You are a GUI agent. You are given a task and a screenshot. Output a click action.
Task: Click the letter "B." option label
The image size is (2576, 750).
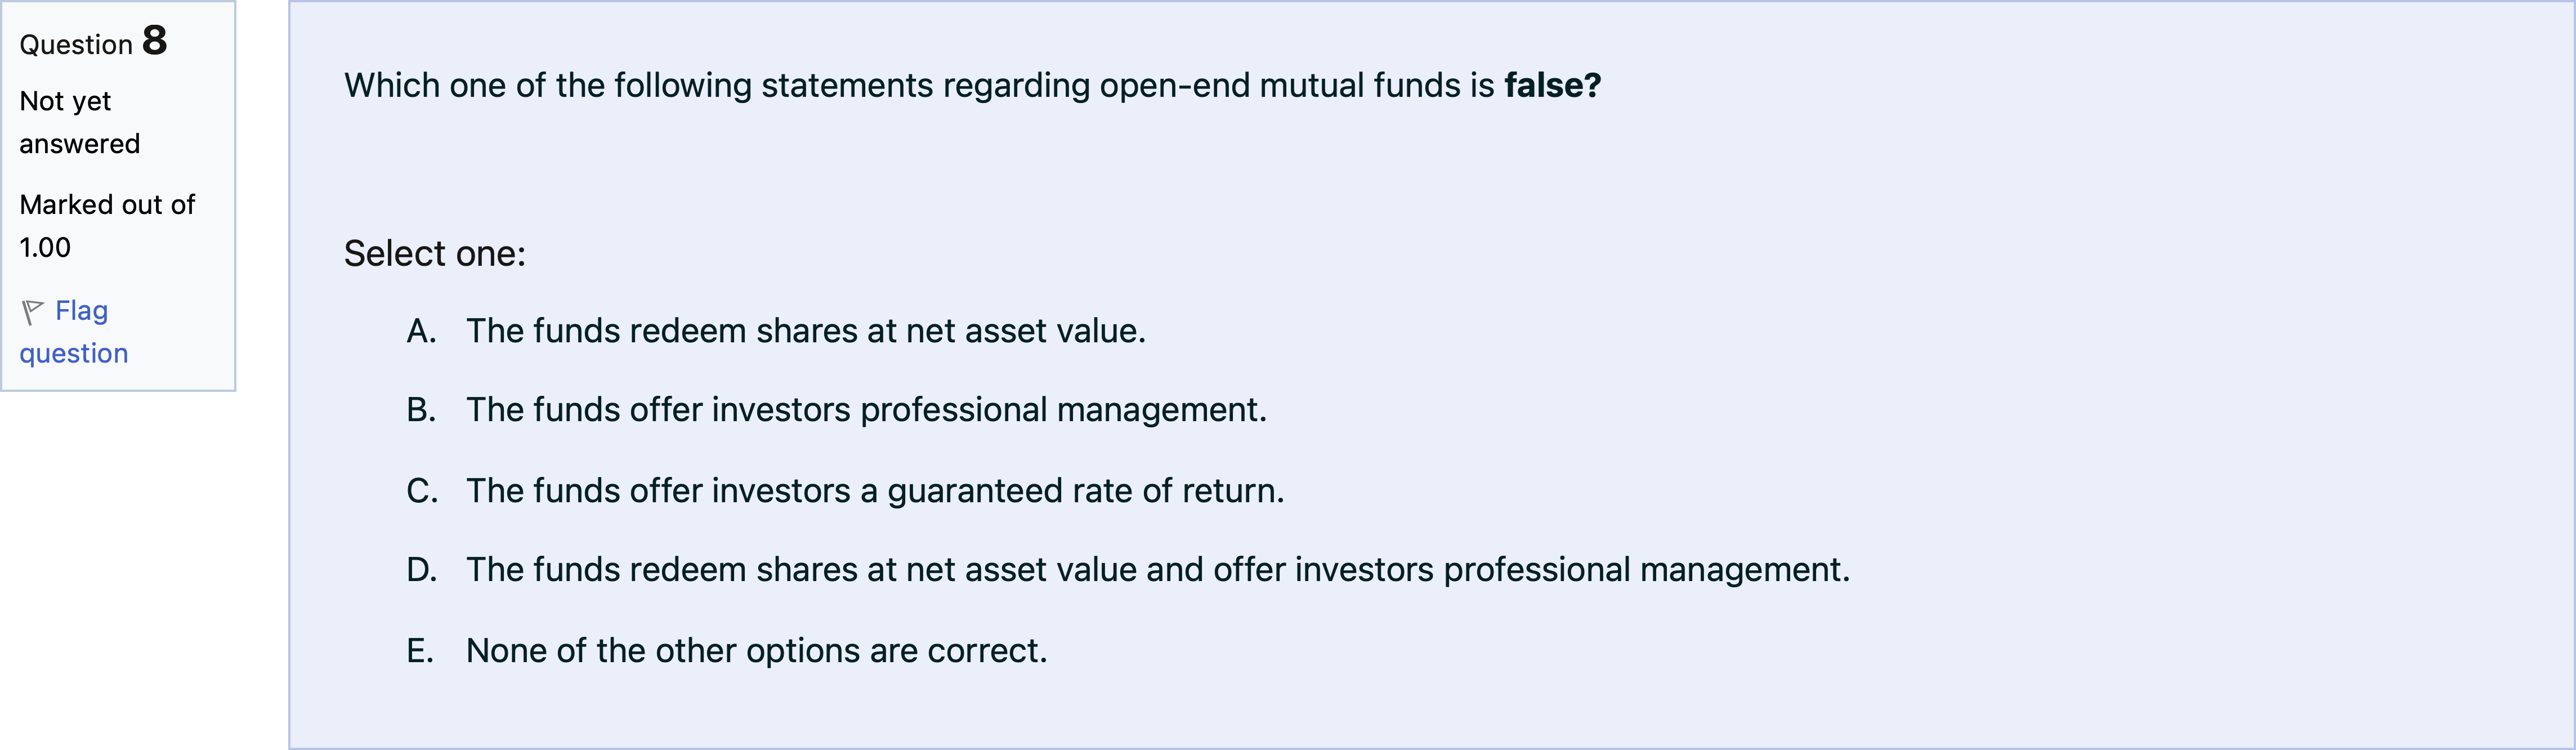click(x=421, y=410)
